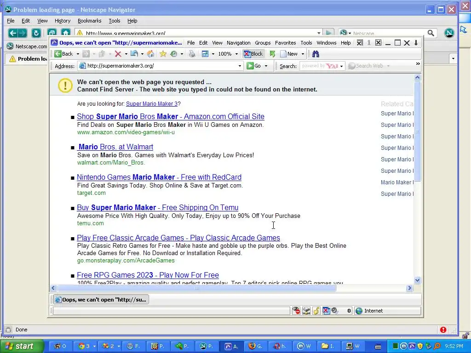The image size is (471, 353).
Task: Click the green undo-close tab arrow icon
Action: coord(272,54)
